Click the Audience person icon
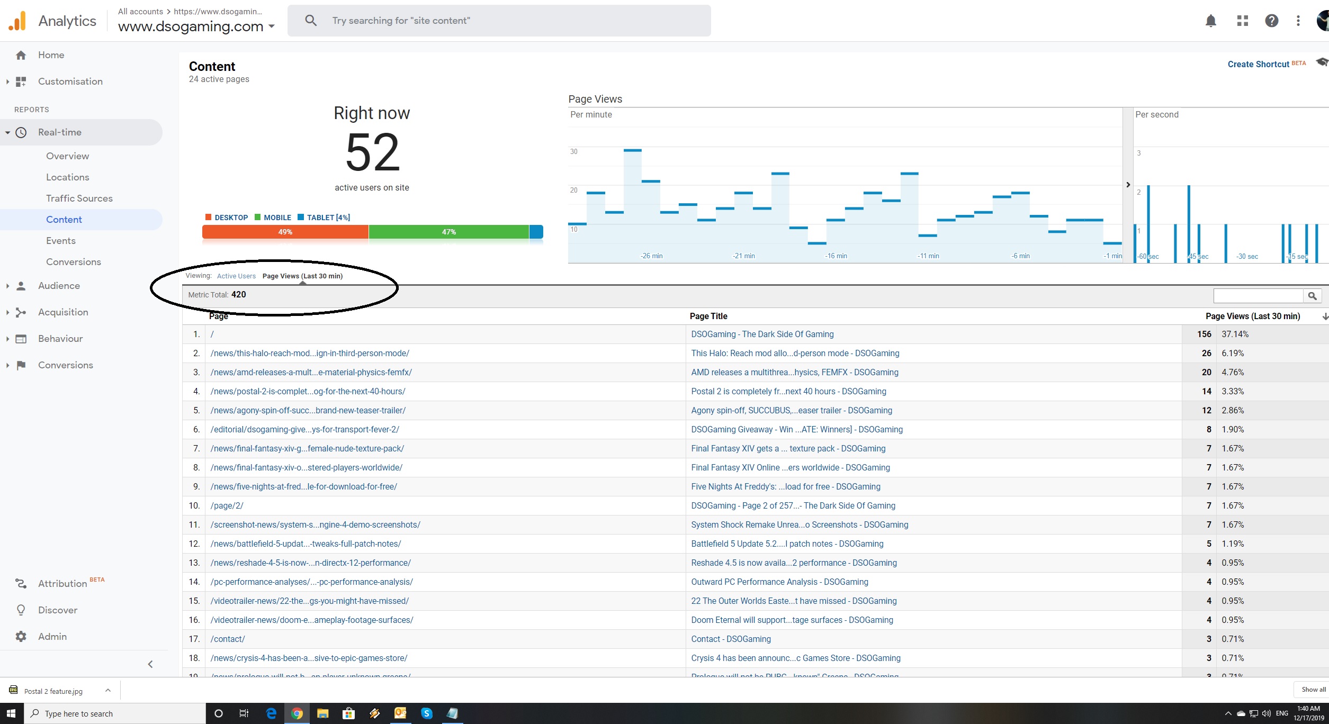 point(21,286)
